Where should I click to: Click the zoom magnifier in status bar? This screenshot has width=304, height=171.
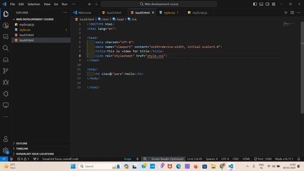point(145,159)
